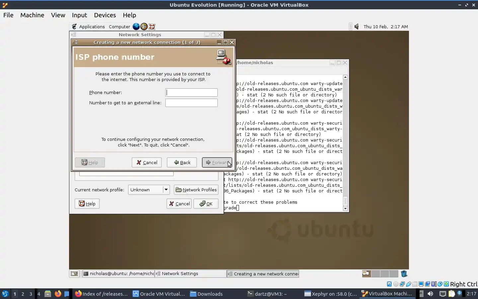Switch to Index of /releases Firefox window

pos(101,294)
